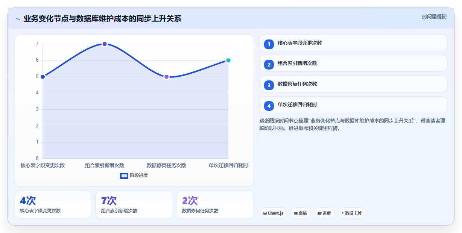Click the chart data point at value 5 for 核心表字段变更次数

pyautogui.click(x=43, y=77)
